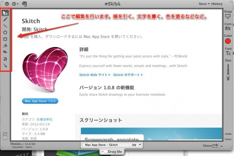Open the Font chooser icon
234x156 pixels.
coord(228,53)
